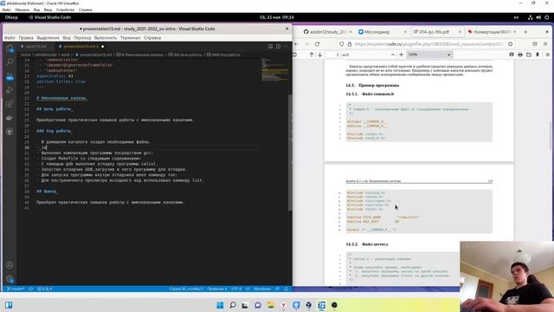554x312 pixels.
Task: Open File Explorer from the taskbar
Action: (x=271, y=305)
